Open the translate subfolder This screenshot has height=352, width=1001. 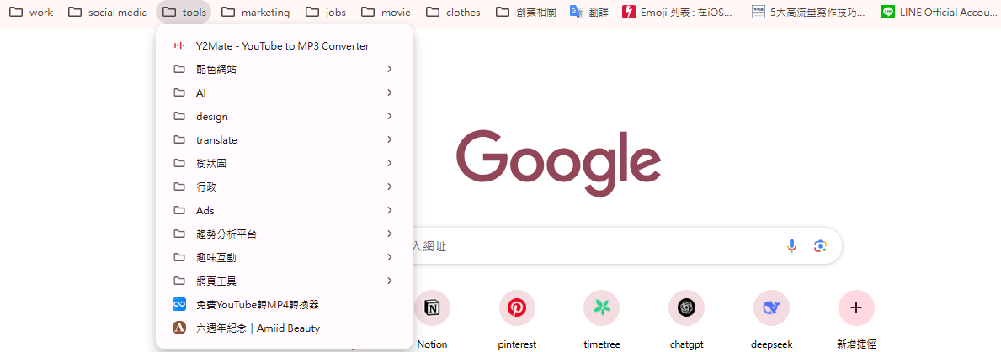[x=285, y=139]
